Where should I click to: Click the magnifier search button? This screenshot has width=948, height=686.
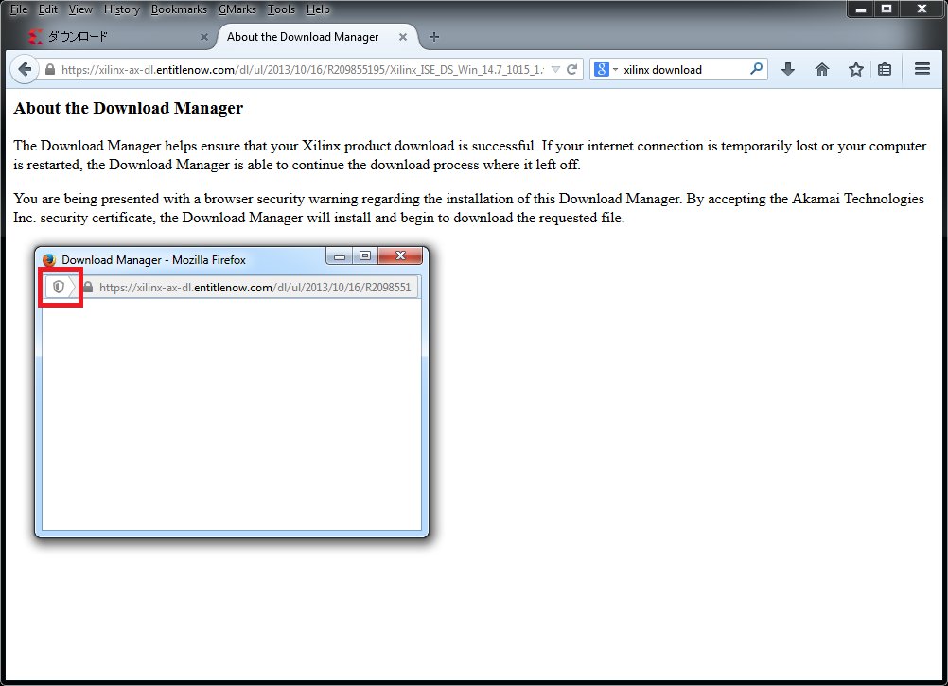(x=756, y=69)
